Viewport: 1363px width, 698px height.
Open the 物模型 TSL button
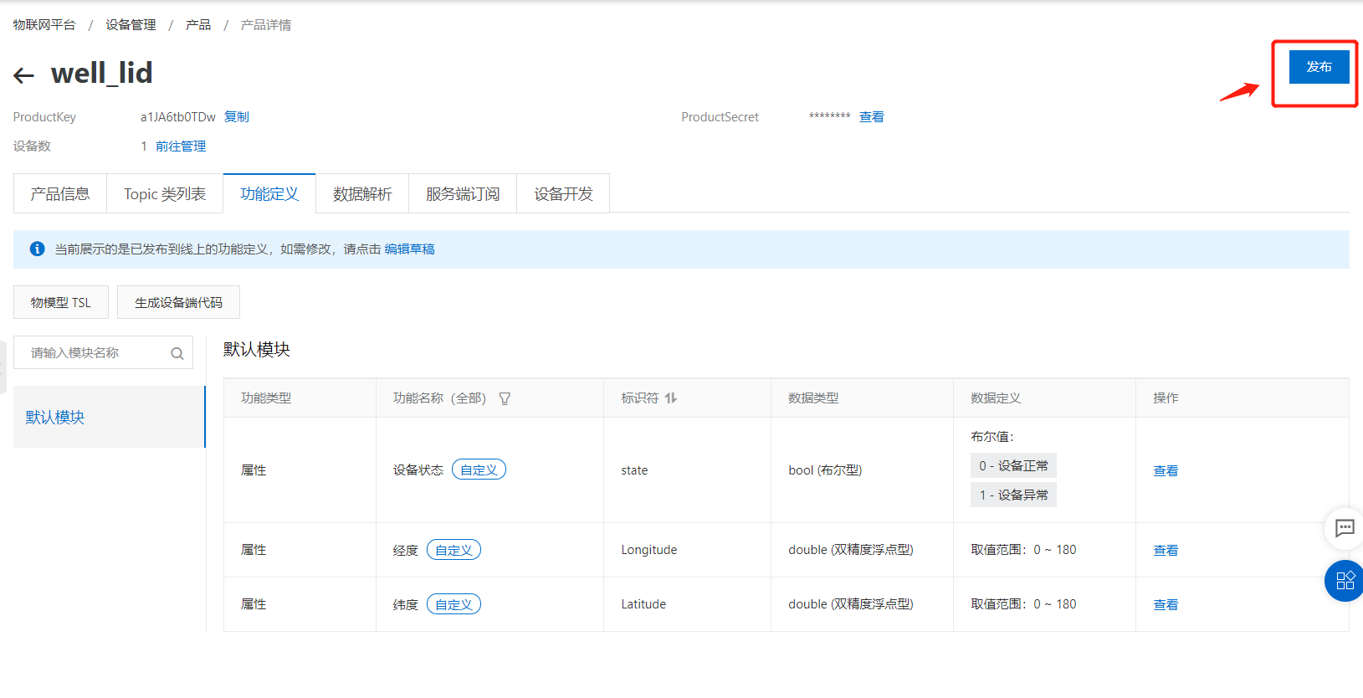point(61,302)
